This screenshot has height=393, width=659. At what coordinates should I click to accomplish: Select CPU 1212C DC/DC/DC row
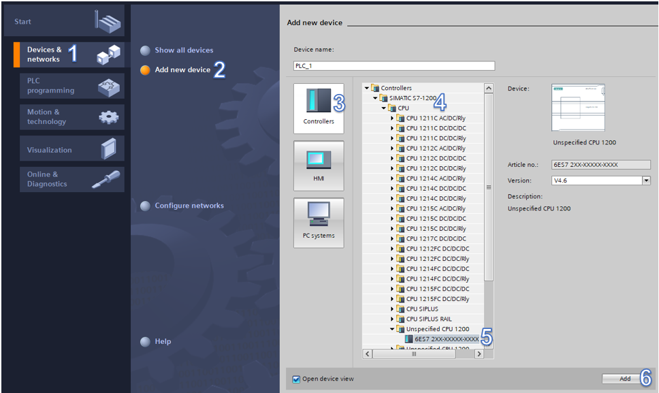click(423, 159)
